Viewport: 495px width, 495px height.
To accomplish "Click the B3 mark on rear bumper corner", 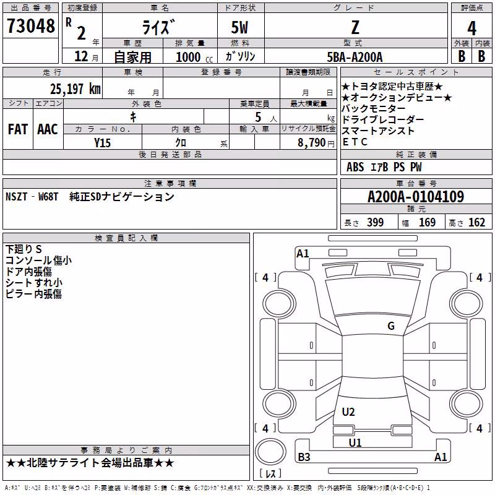I will (x=304, y=457).
